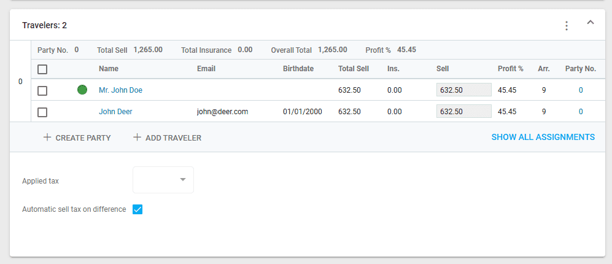Open the Applied tax dropdown
The image size is (612, 264).
163,180
